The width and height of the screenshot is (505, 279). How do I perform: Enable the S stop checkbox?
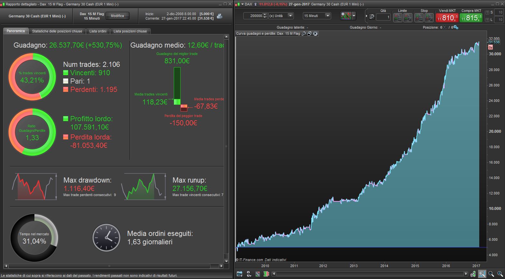pos(487,13)
